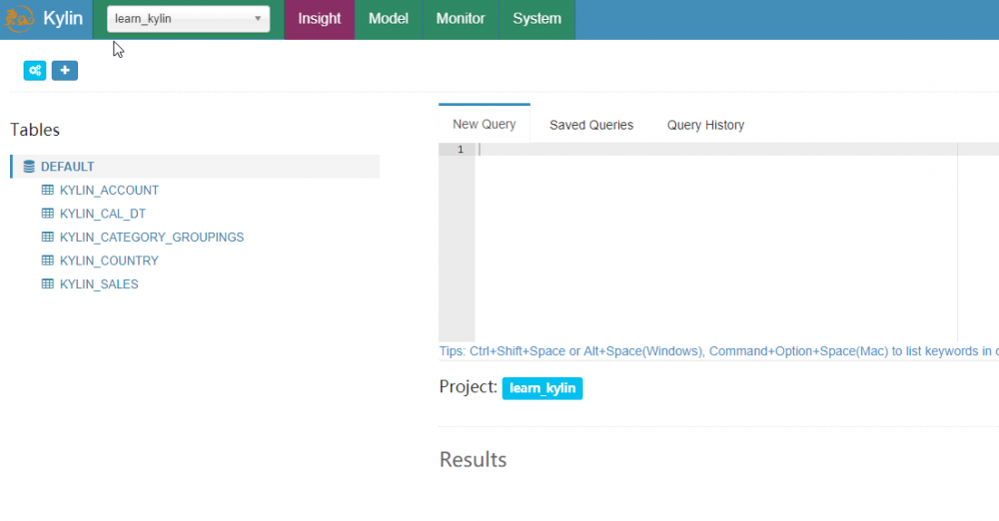Select the KYLIN_CATEGORY_GROUPINGS table
Viewport: 999px width, 521px height.
point(152,237)
